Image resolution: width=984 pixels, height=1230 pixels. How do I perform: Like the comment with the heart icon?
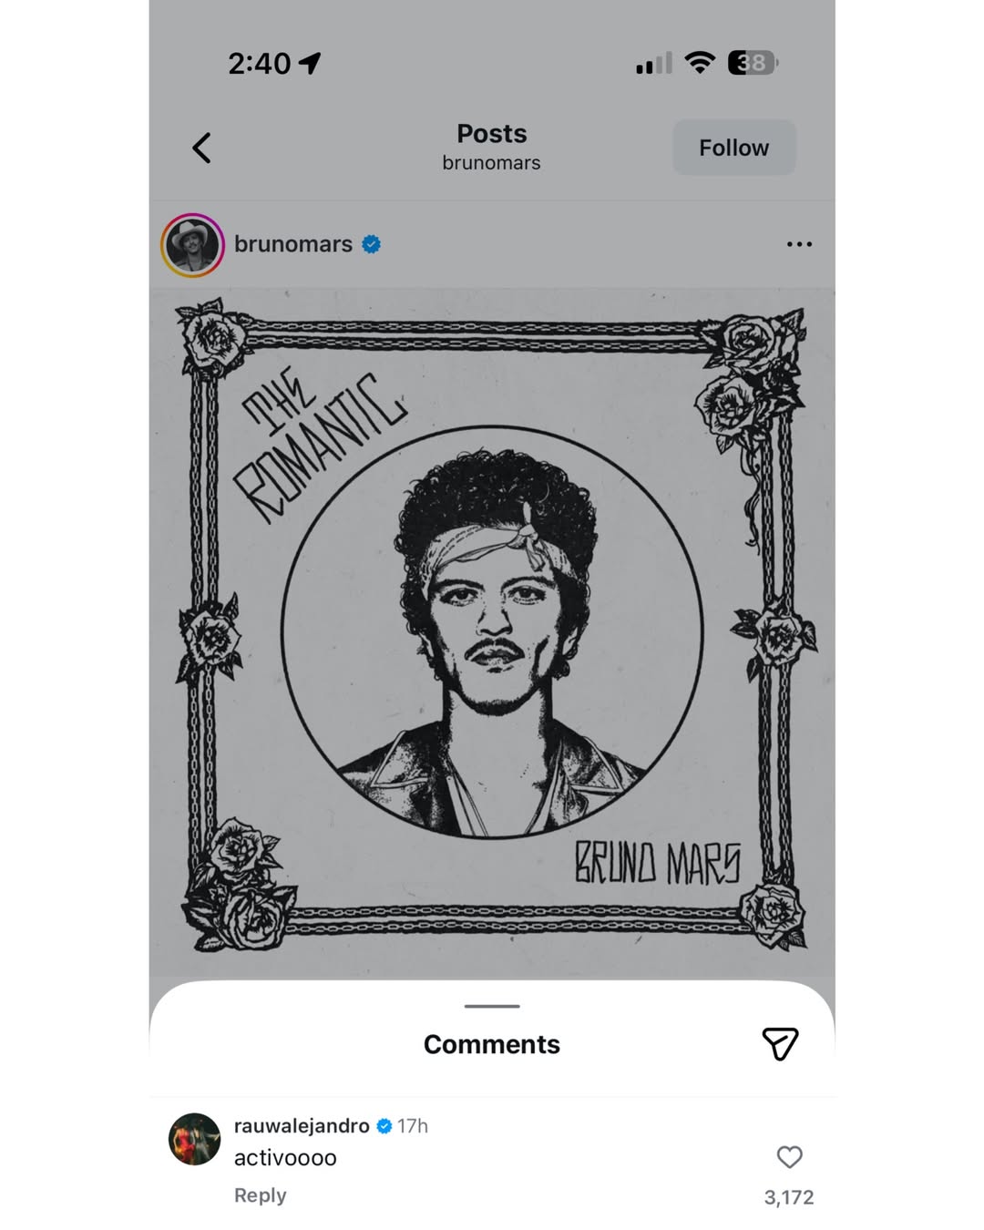(789, 1157)
